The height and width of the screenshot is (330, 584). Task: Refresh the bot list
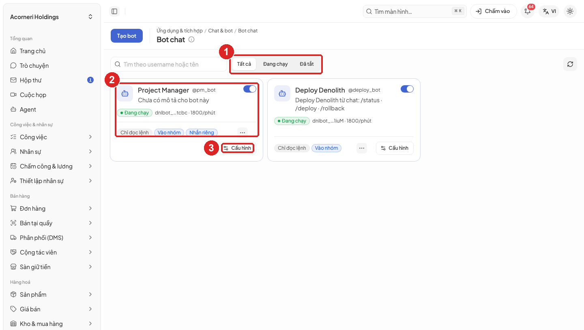[x=570, y=64]
